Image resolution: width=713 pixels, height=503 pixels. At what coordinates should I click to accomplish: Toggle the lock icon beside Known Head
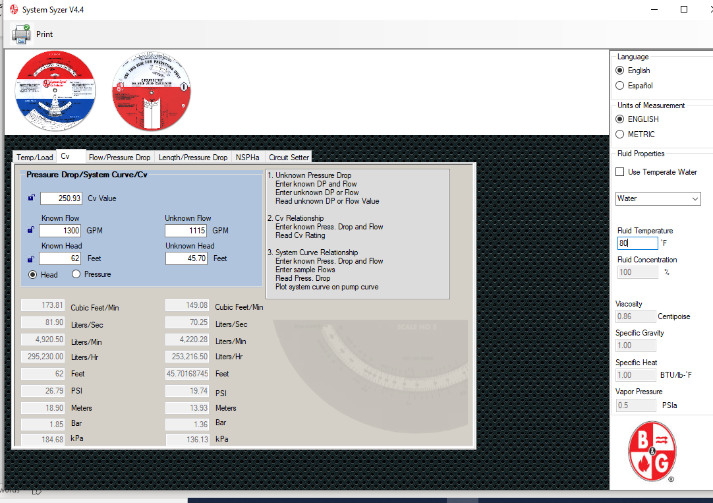coord(30,259)
